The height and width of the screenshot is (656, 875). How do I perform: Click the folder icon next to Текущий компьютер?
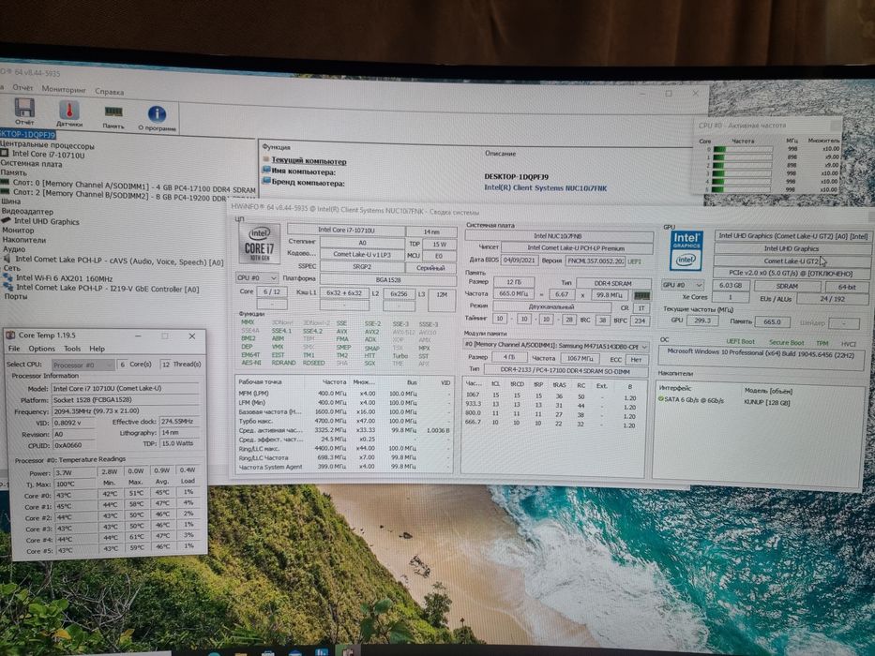(265, 159)
